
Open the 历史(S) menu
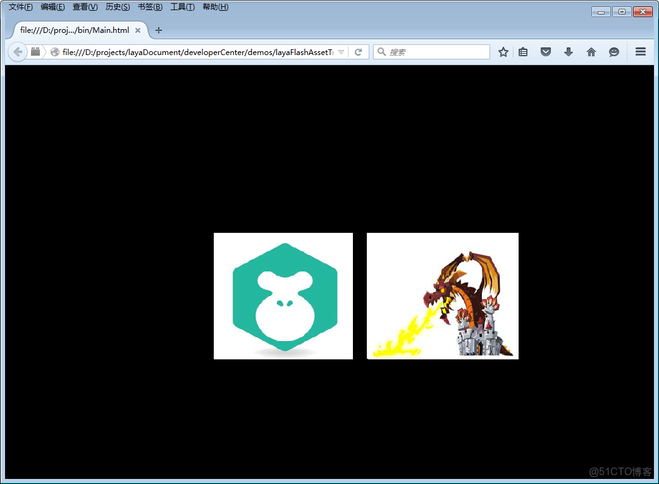click(x=118, y=7)
